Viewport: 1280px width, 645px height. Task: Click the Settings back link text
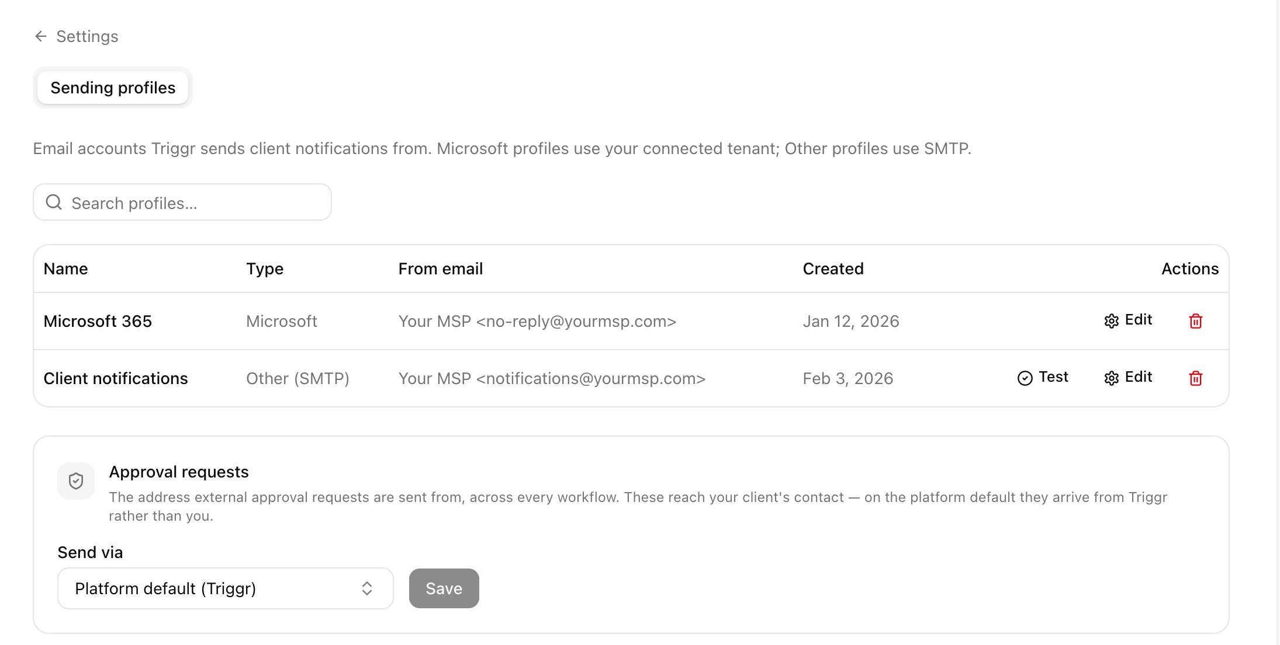point(87,36)
